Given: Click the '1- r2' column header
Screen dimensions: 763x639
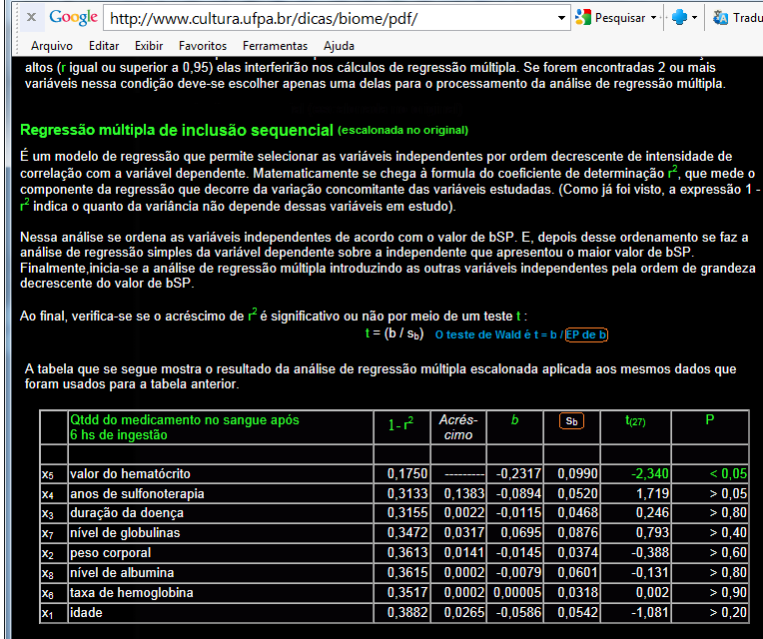Looking at the screenshot, I should click(x=400, y=425).
